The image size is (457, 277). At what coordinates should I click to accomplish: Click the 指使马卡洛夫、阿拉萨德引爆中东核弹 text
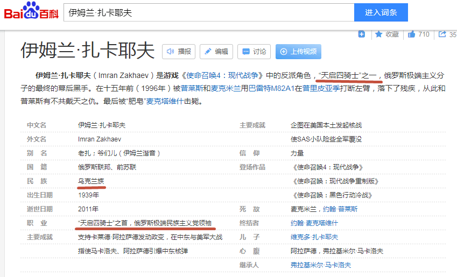click(133, 251)
